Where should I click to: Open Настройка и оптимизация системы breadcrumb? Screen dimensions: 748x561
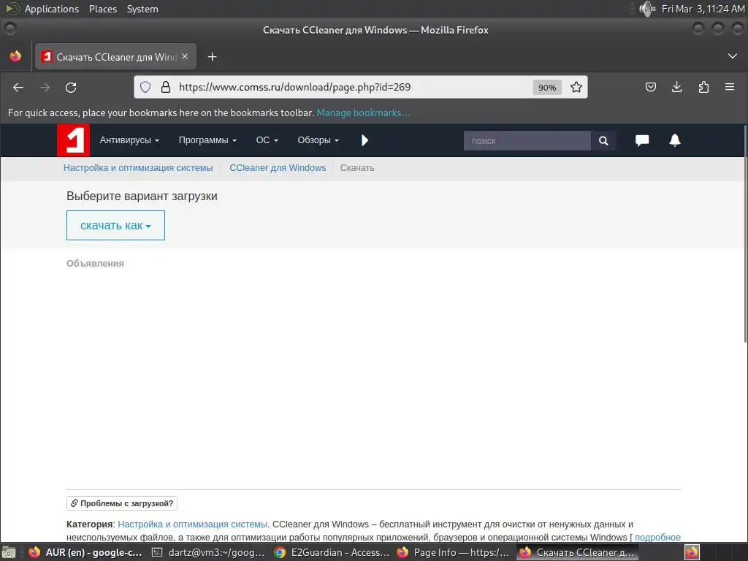[x=138, y=168]
